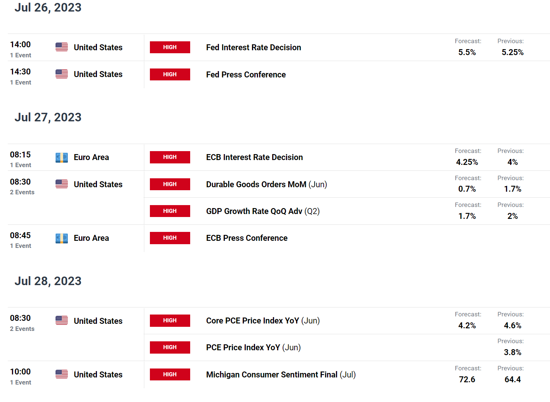
Task: Click HIGH badge for PCE Price Index YoY
Action: [170, 347]
